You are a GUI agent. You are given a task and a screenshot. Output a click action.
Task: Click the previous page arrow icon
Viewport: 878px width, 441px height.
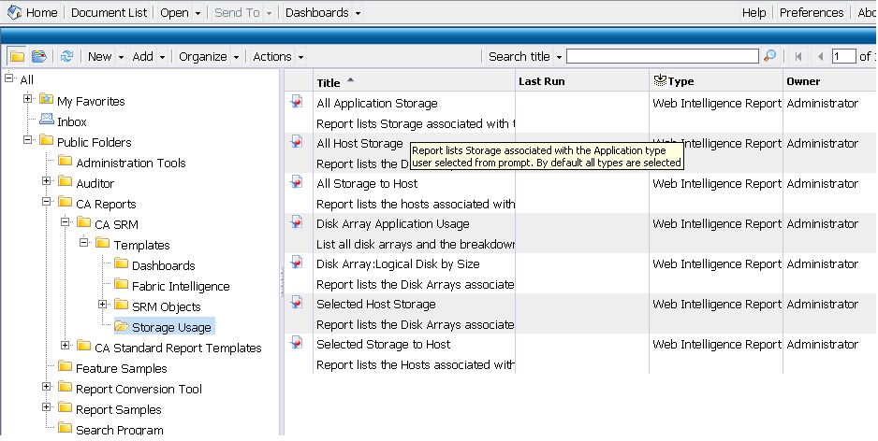[820, 56]
